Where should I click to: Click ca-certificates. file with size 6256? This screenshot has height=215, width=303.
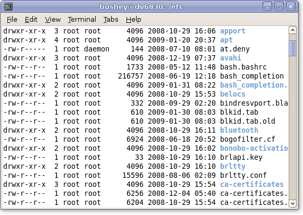254,193
